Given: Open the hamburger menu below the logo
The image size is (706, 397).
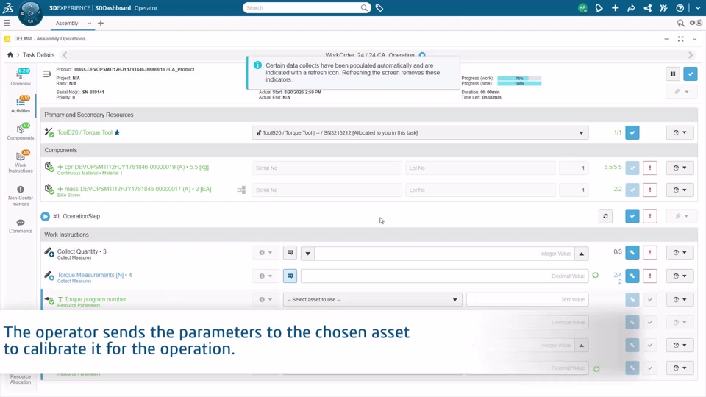Looking at the screenshot, I should pos(7,23).
